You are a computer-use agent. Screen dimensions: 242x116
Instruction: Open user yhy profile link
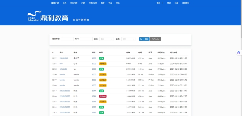click(x=61, y=64)
